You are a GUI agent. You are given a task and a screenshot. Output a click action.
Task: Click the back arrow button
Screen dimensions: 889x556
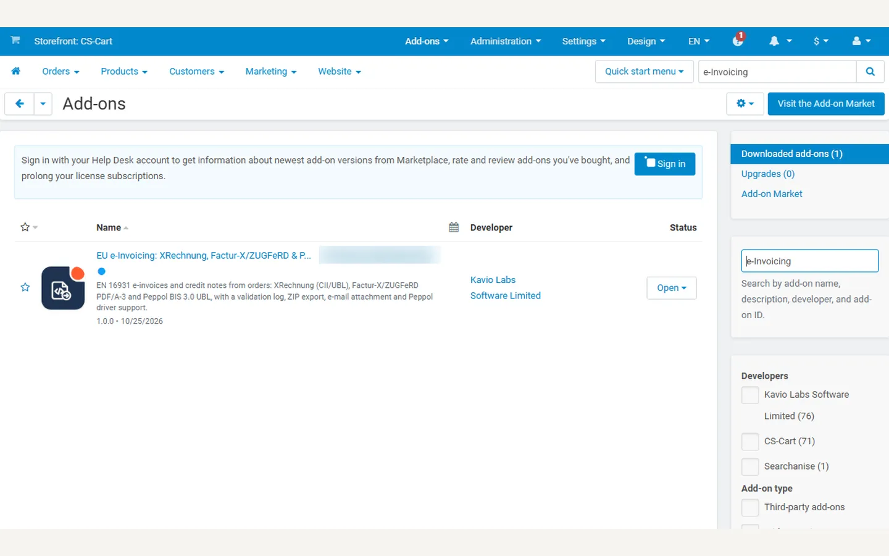pos(20,104)
